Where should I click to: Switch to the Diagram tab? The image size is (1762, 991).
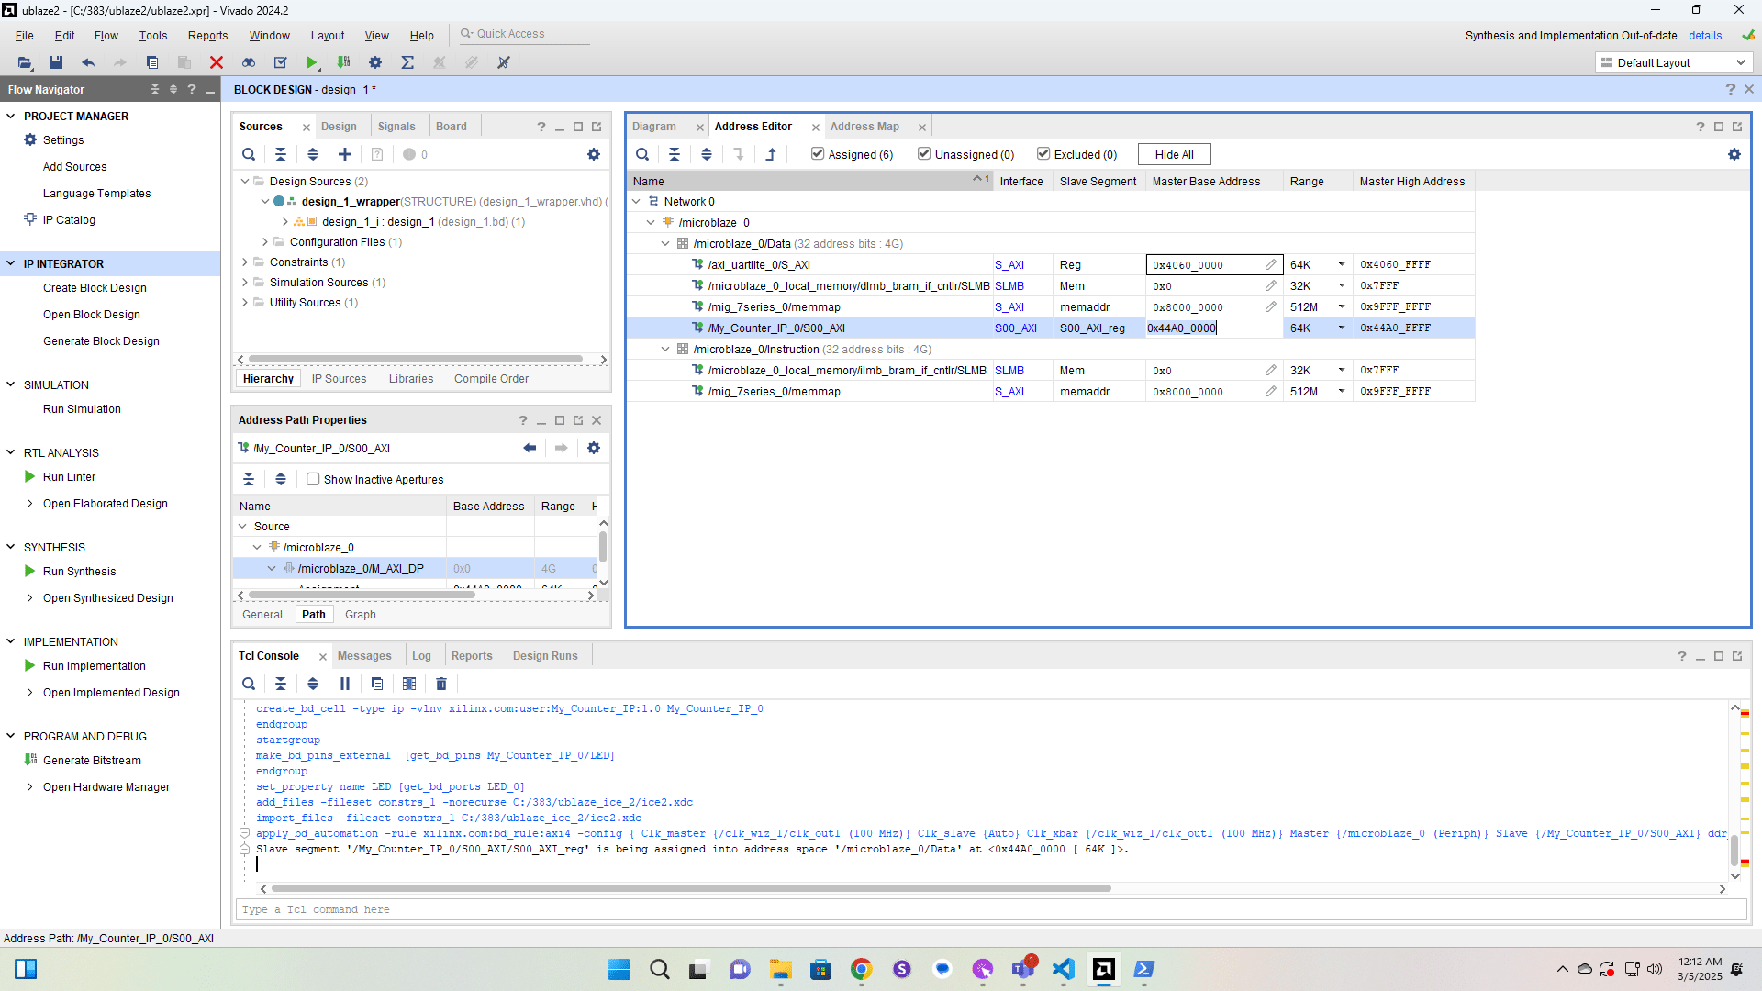point(654,127)
